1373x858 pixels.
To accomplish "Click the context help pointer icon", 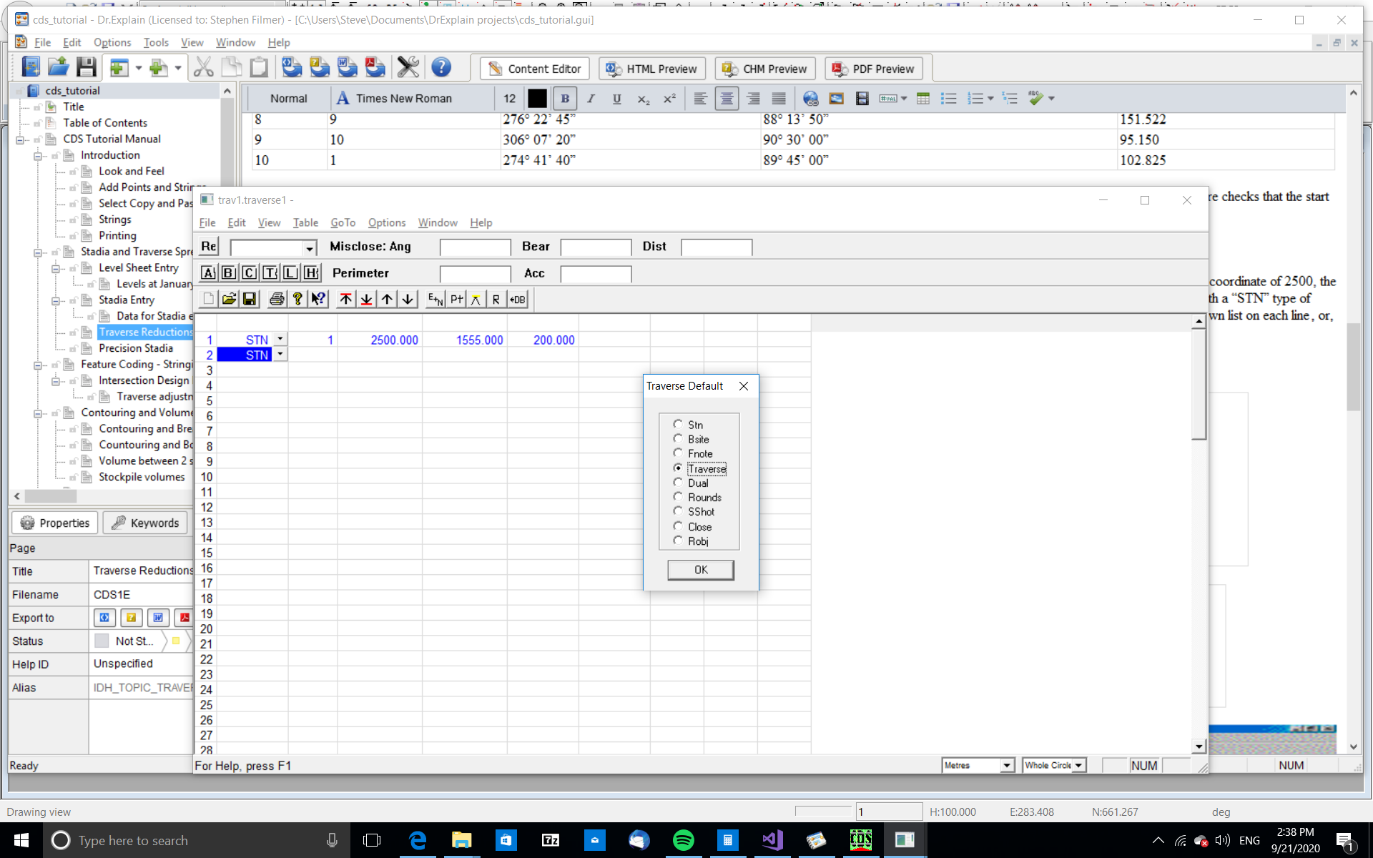I will (318, 299).
